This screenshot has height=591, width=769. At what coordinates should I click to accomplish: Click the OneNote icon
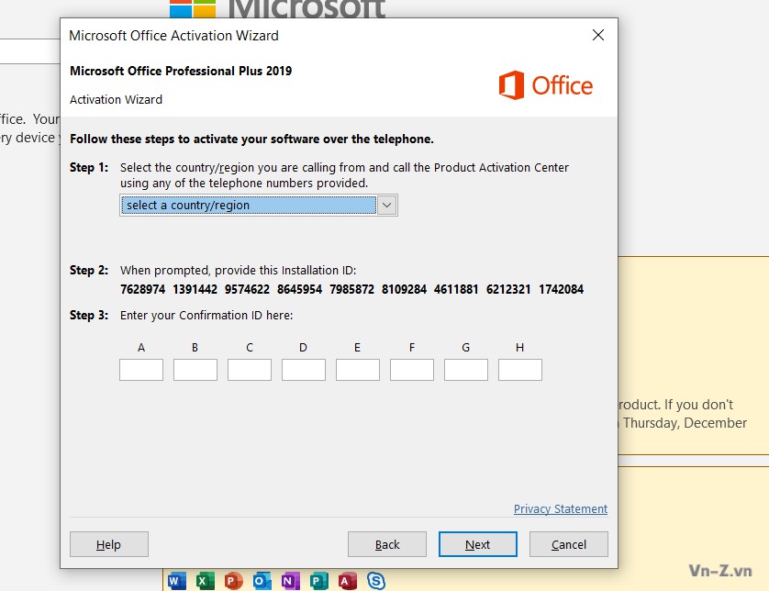pyautogui.click(x=291, y=580)
